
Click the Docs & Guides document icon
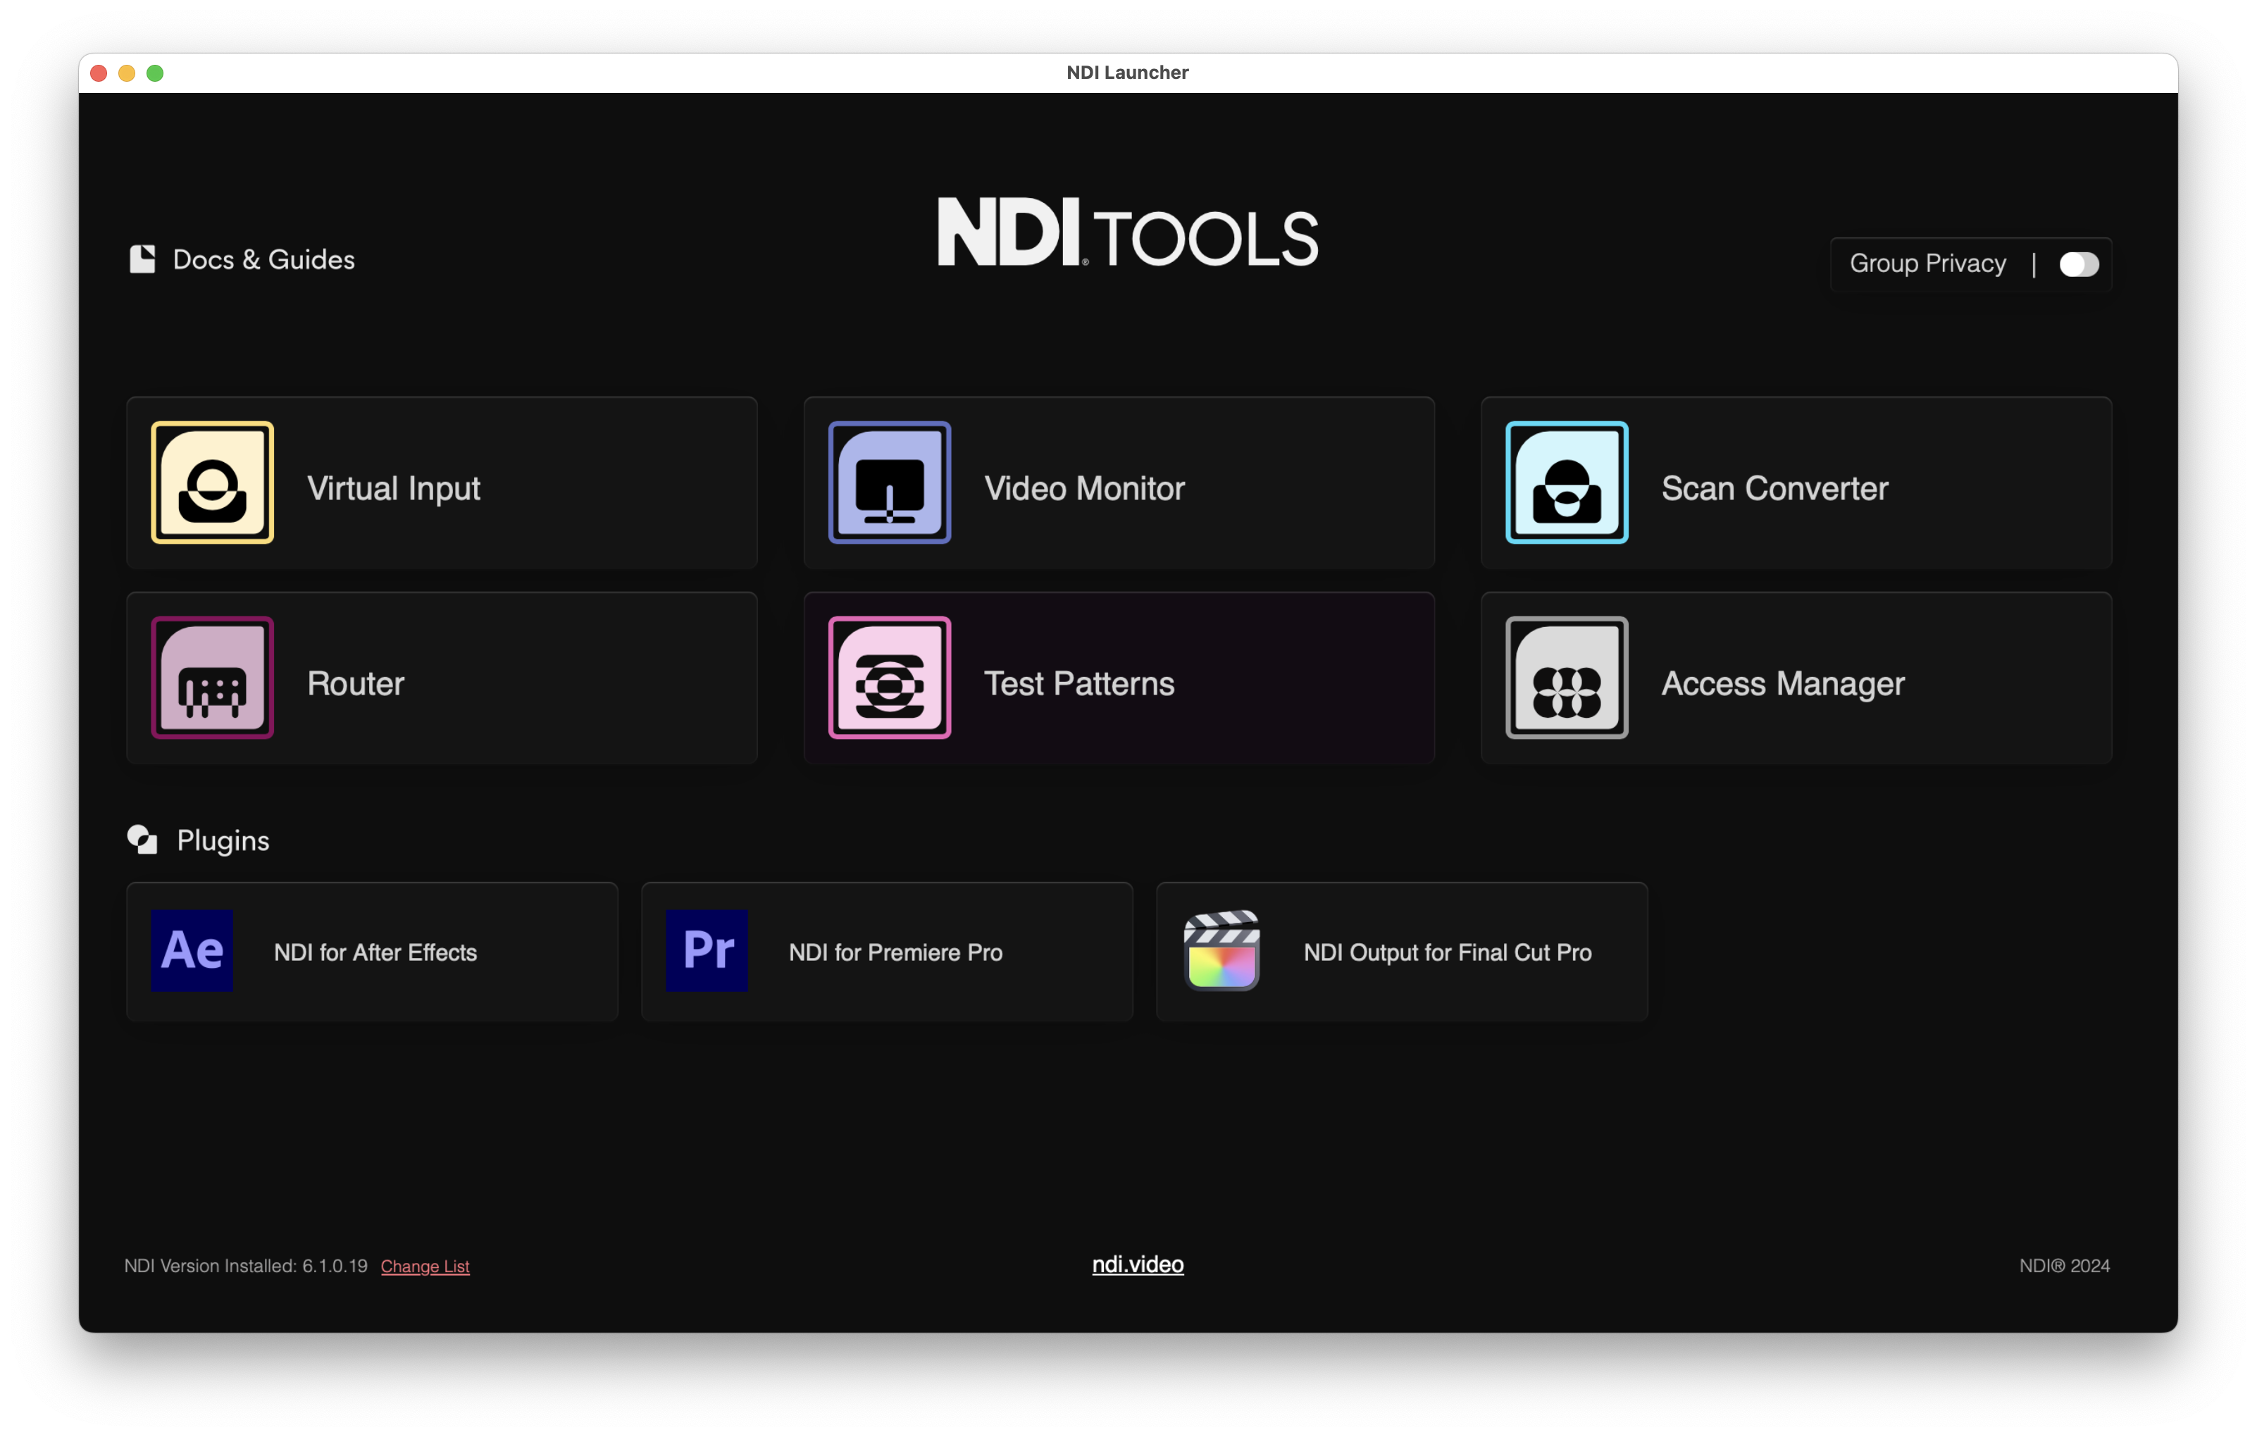[142, 259]
